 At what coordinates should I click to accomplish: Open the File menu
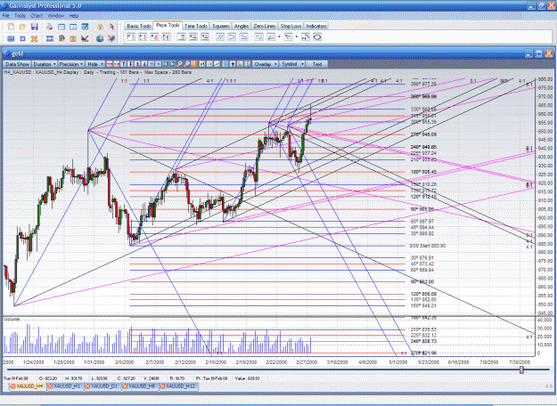[x=5, y=16]
